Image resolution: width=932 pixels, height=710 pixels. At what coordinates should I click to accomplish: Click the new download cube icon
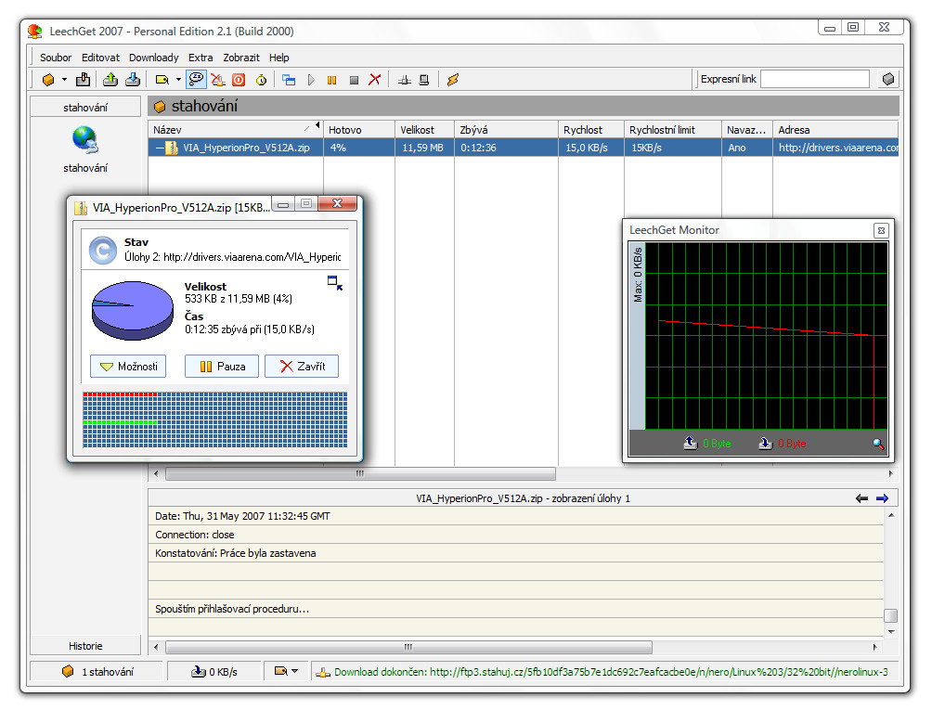(49, 80)
